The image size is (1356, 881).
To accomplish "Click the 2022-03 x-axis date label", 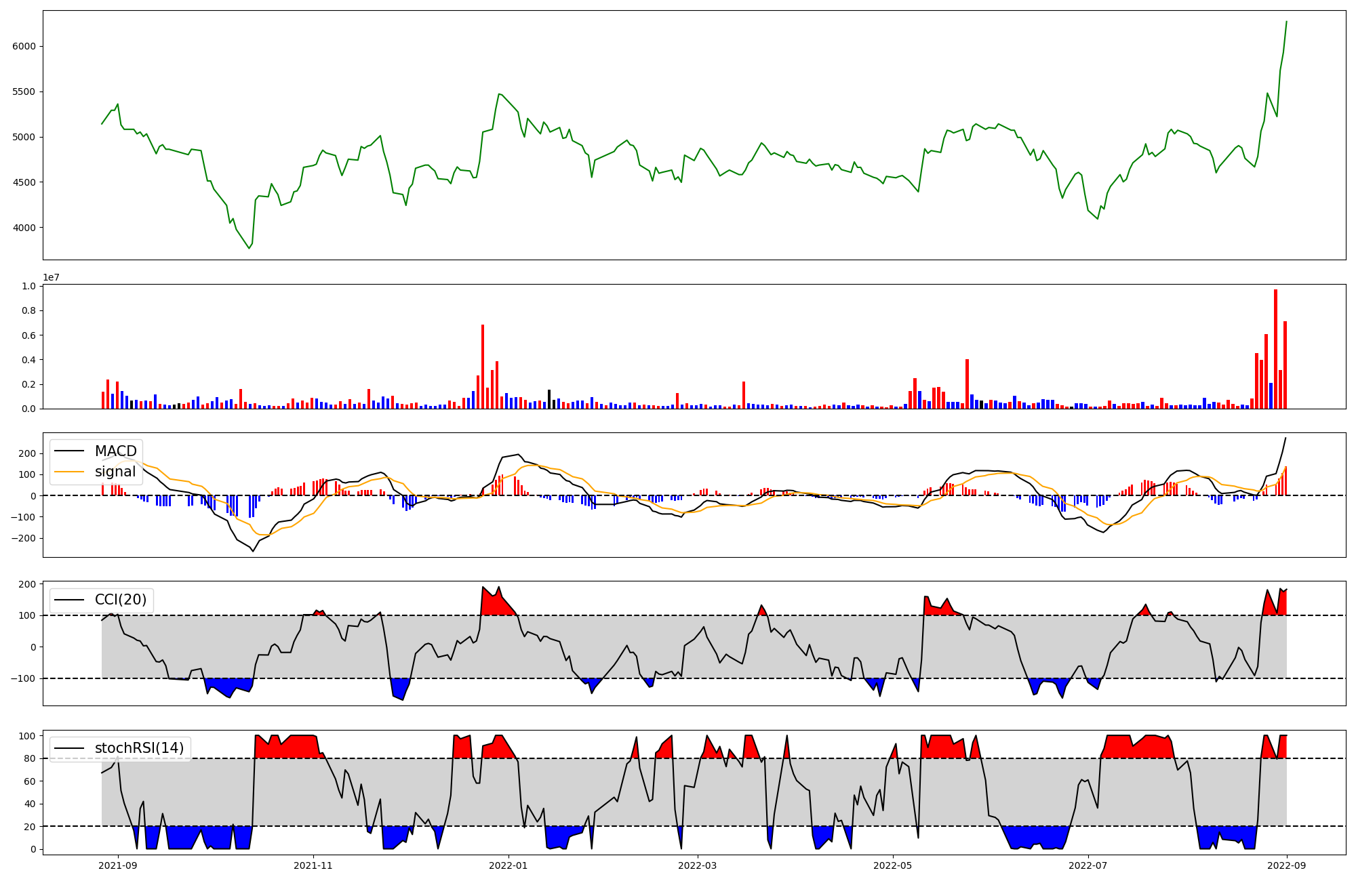I will pos(698,865).
